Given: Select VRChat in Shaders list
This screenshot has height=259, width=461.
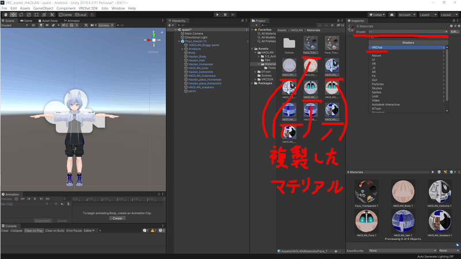Looking at the screenshot, I should point(407,48).
